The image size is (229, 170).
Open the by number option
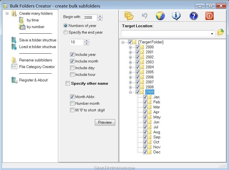coord(35,27)
